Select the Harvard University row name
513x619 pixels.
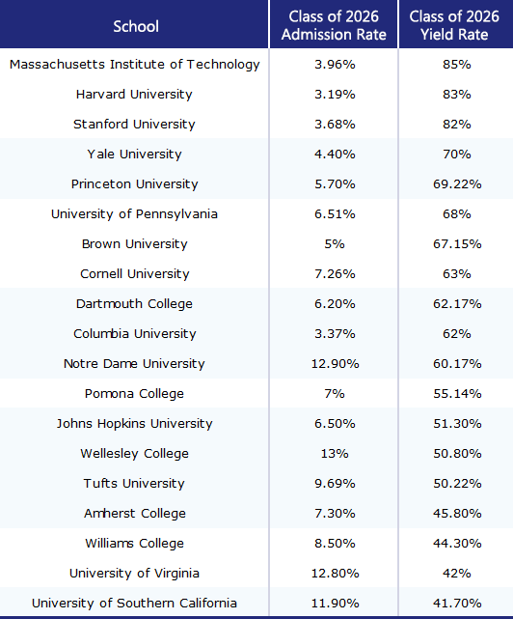point(134,95)
